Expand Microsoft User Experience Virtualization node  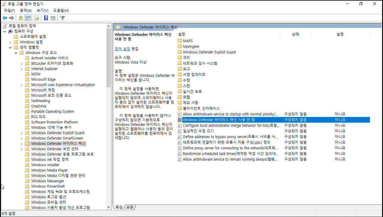[x=22, y=85]
